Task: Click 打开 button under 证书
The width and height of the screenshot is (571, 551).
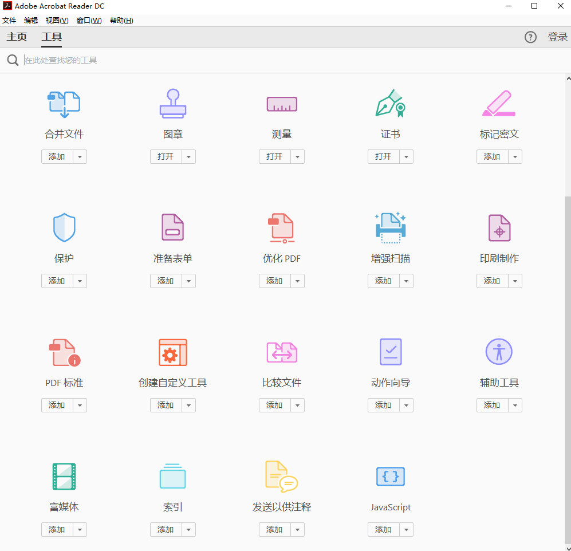Action: (383, 157)
